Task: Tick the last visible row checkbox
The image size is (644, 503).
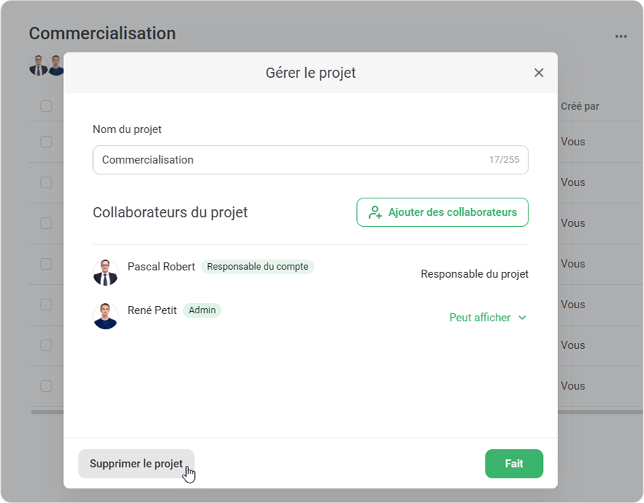Action: pos(46,386)
